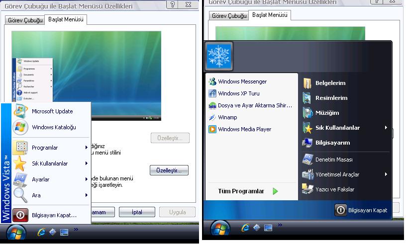Click Vista start menu preview image
The image size is (406, 244).
point(86,76)
